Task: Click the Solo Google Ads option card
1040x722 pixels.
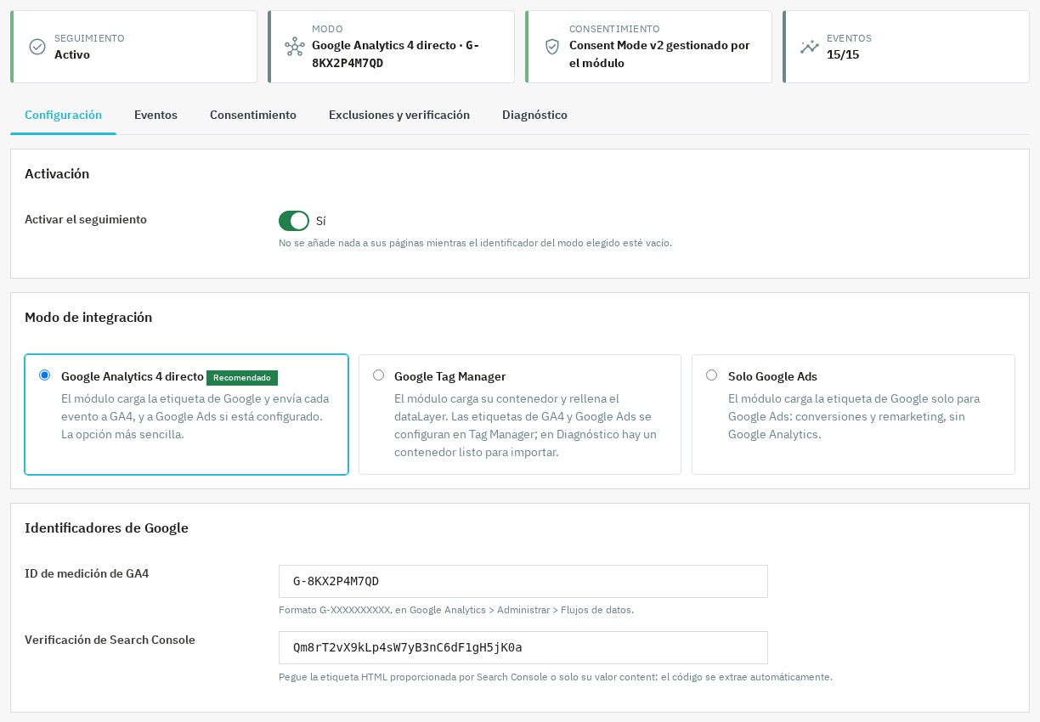Action: (853, 415)
